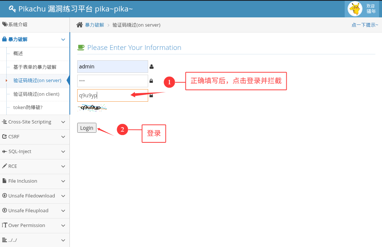
Task: Collapse the 暴力破解 section chevron
Action: (x=63, y=40)
